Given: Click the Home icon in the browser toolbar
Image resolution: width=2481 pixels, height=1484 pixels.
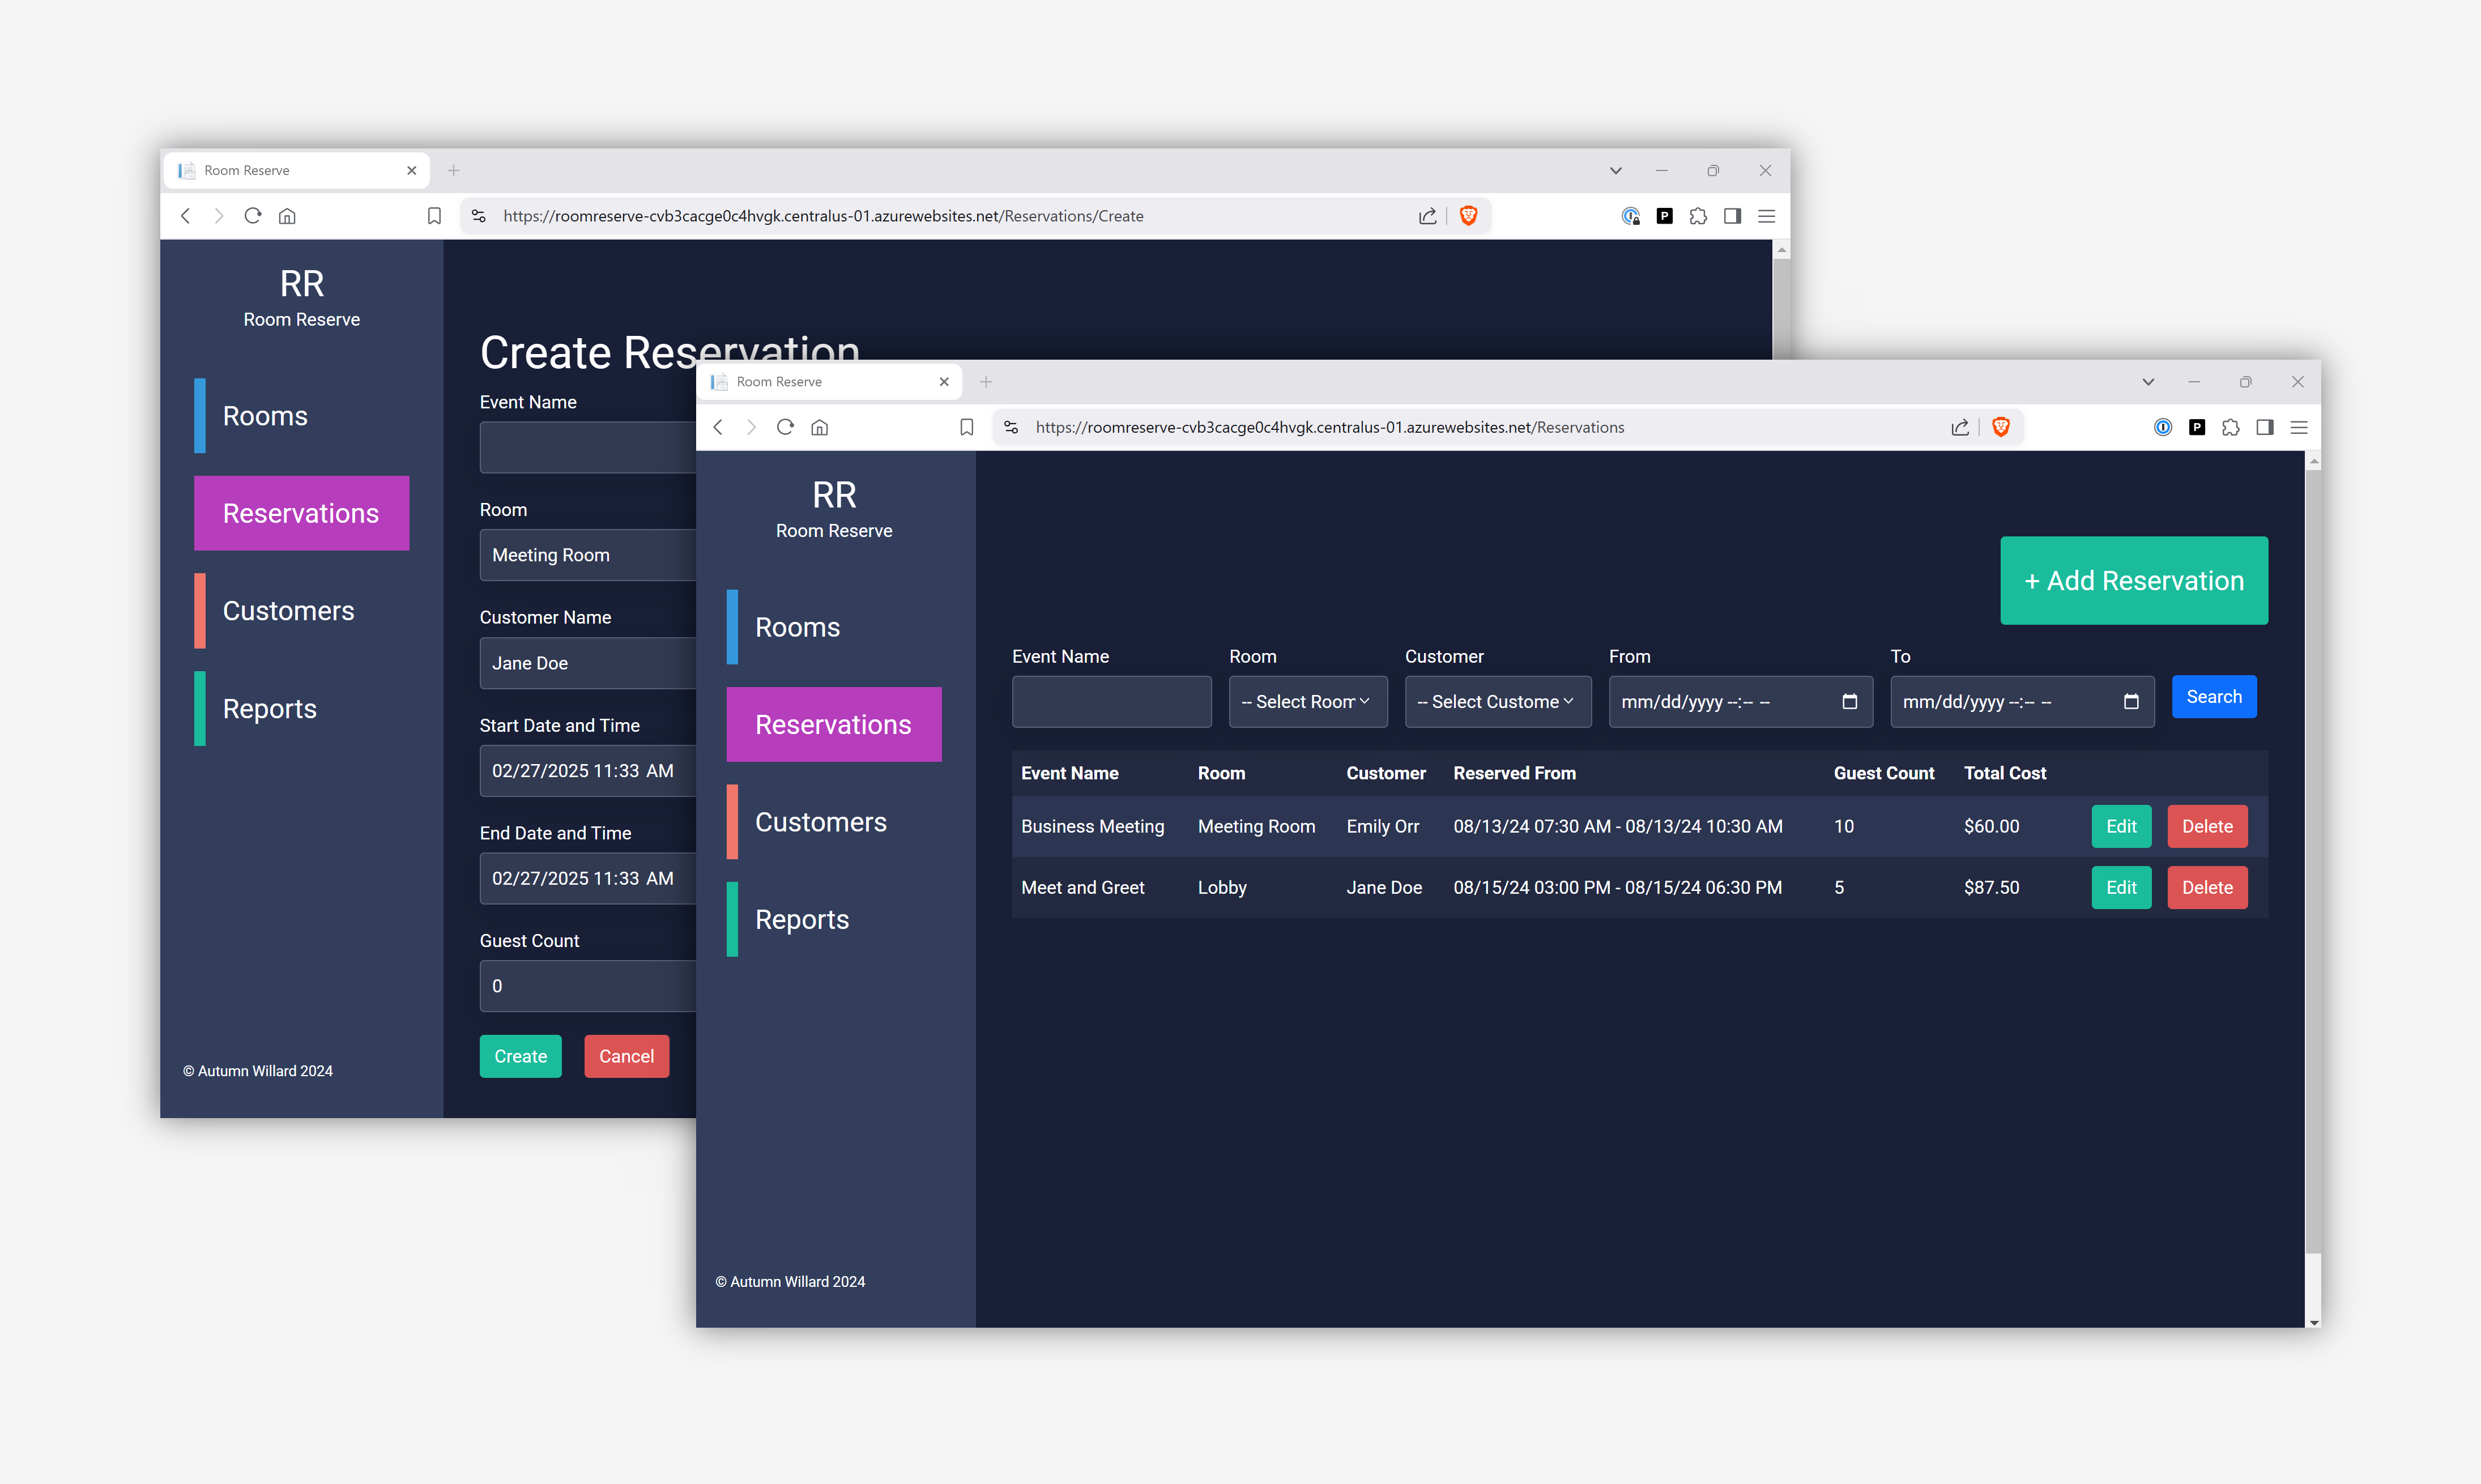Looking at the screenshot, I should [x=819, y=427].
